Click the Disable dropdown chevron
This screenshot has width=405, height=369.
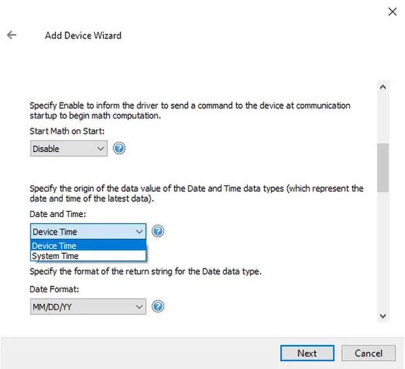pyautogui.click(x=101, y=149)
